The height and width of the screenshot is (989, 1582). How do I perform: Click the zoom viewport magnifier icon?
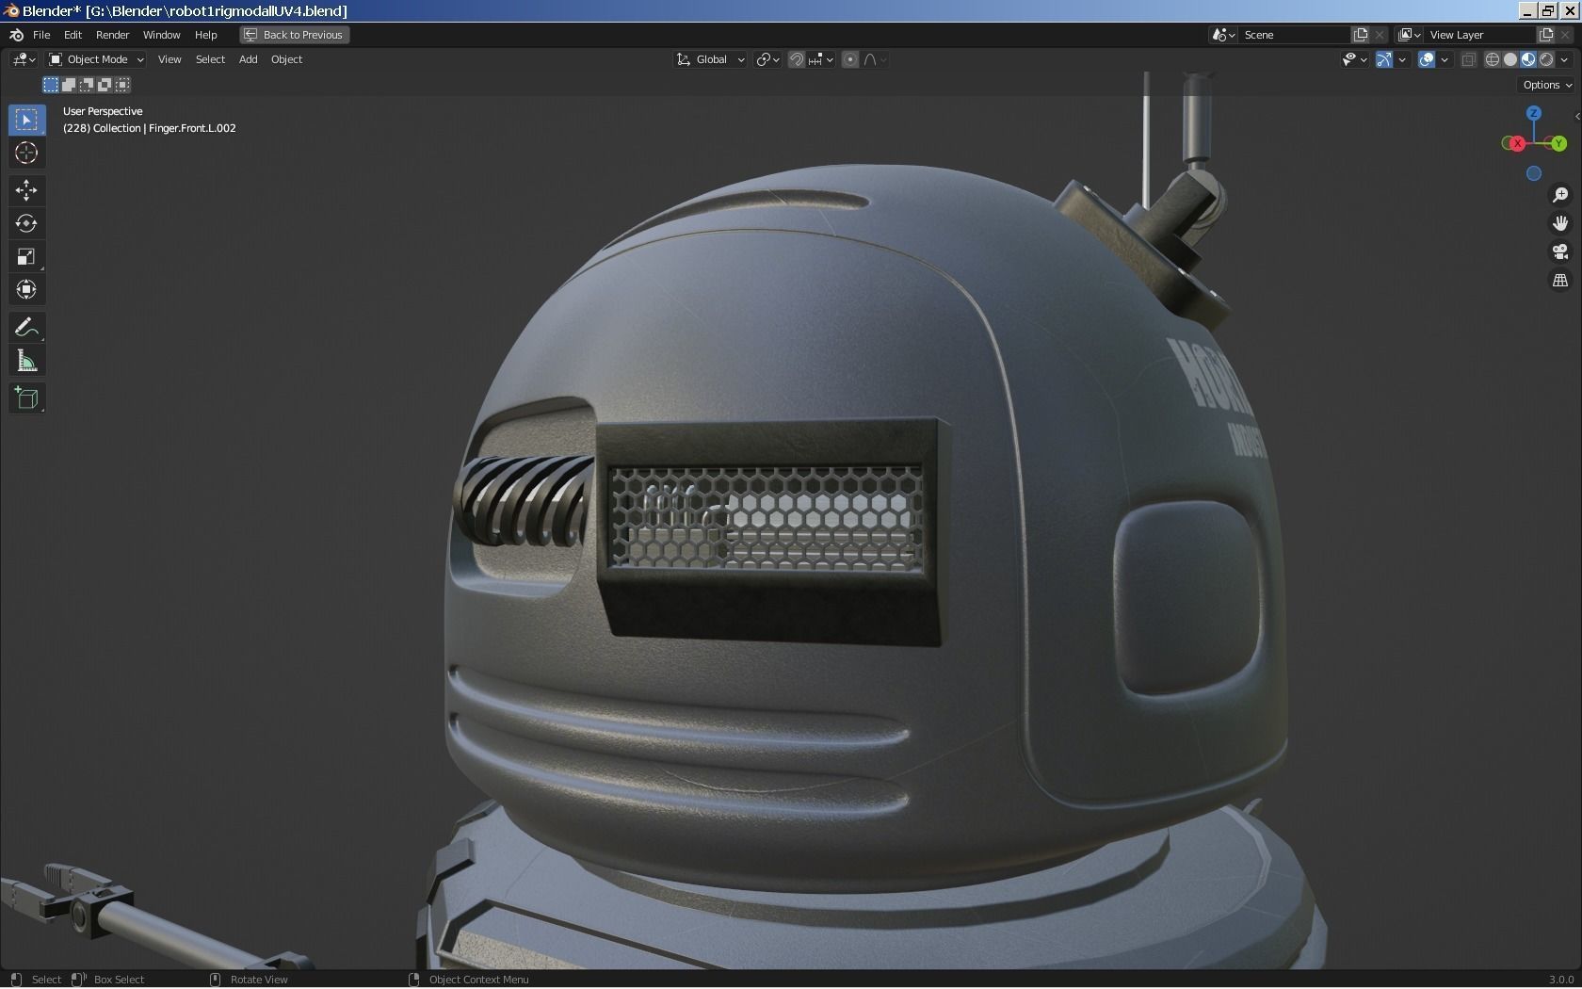click(1560, 195)
